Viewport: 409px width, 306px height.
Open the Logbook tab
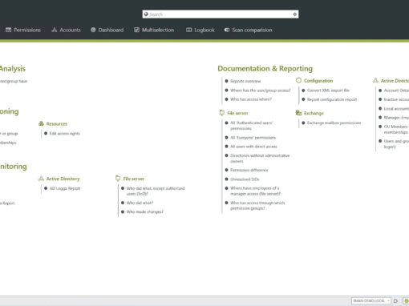click(x=200, y=30)
